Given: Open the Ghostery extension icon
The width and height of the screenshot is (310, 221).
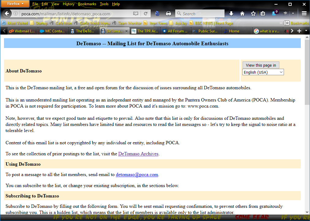Looking at the screenshot, I should 274,13.
